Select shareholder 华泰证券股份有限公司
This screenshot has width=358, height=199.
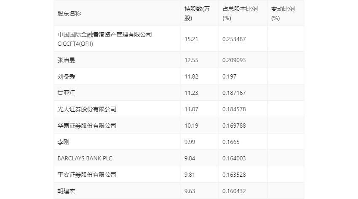click(87, 126)
